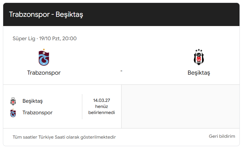
Task: Click the Geri bildirim feedback link
Action: [222, 136]
